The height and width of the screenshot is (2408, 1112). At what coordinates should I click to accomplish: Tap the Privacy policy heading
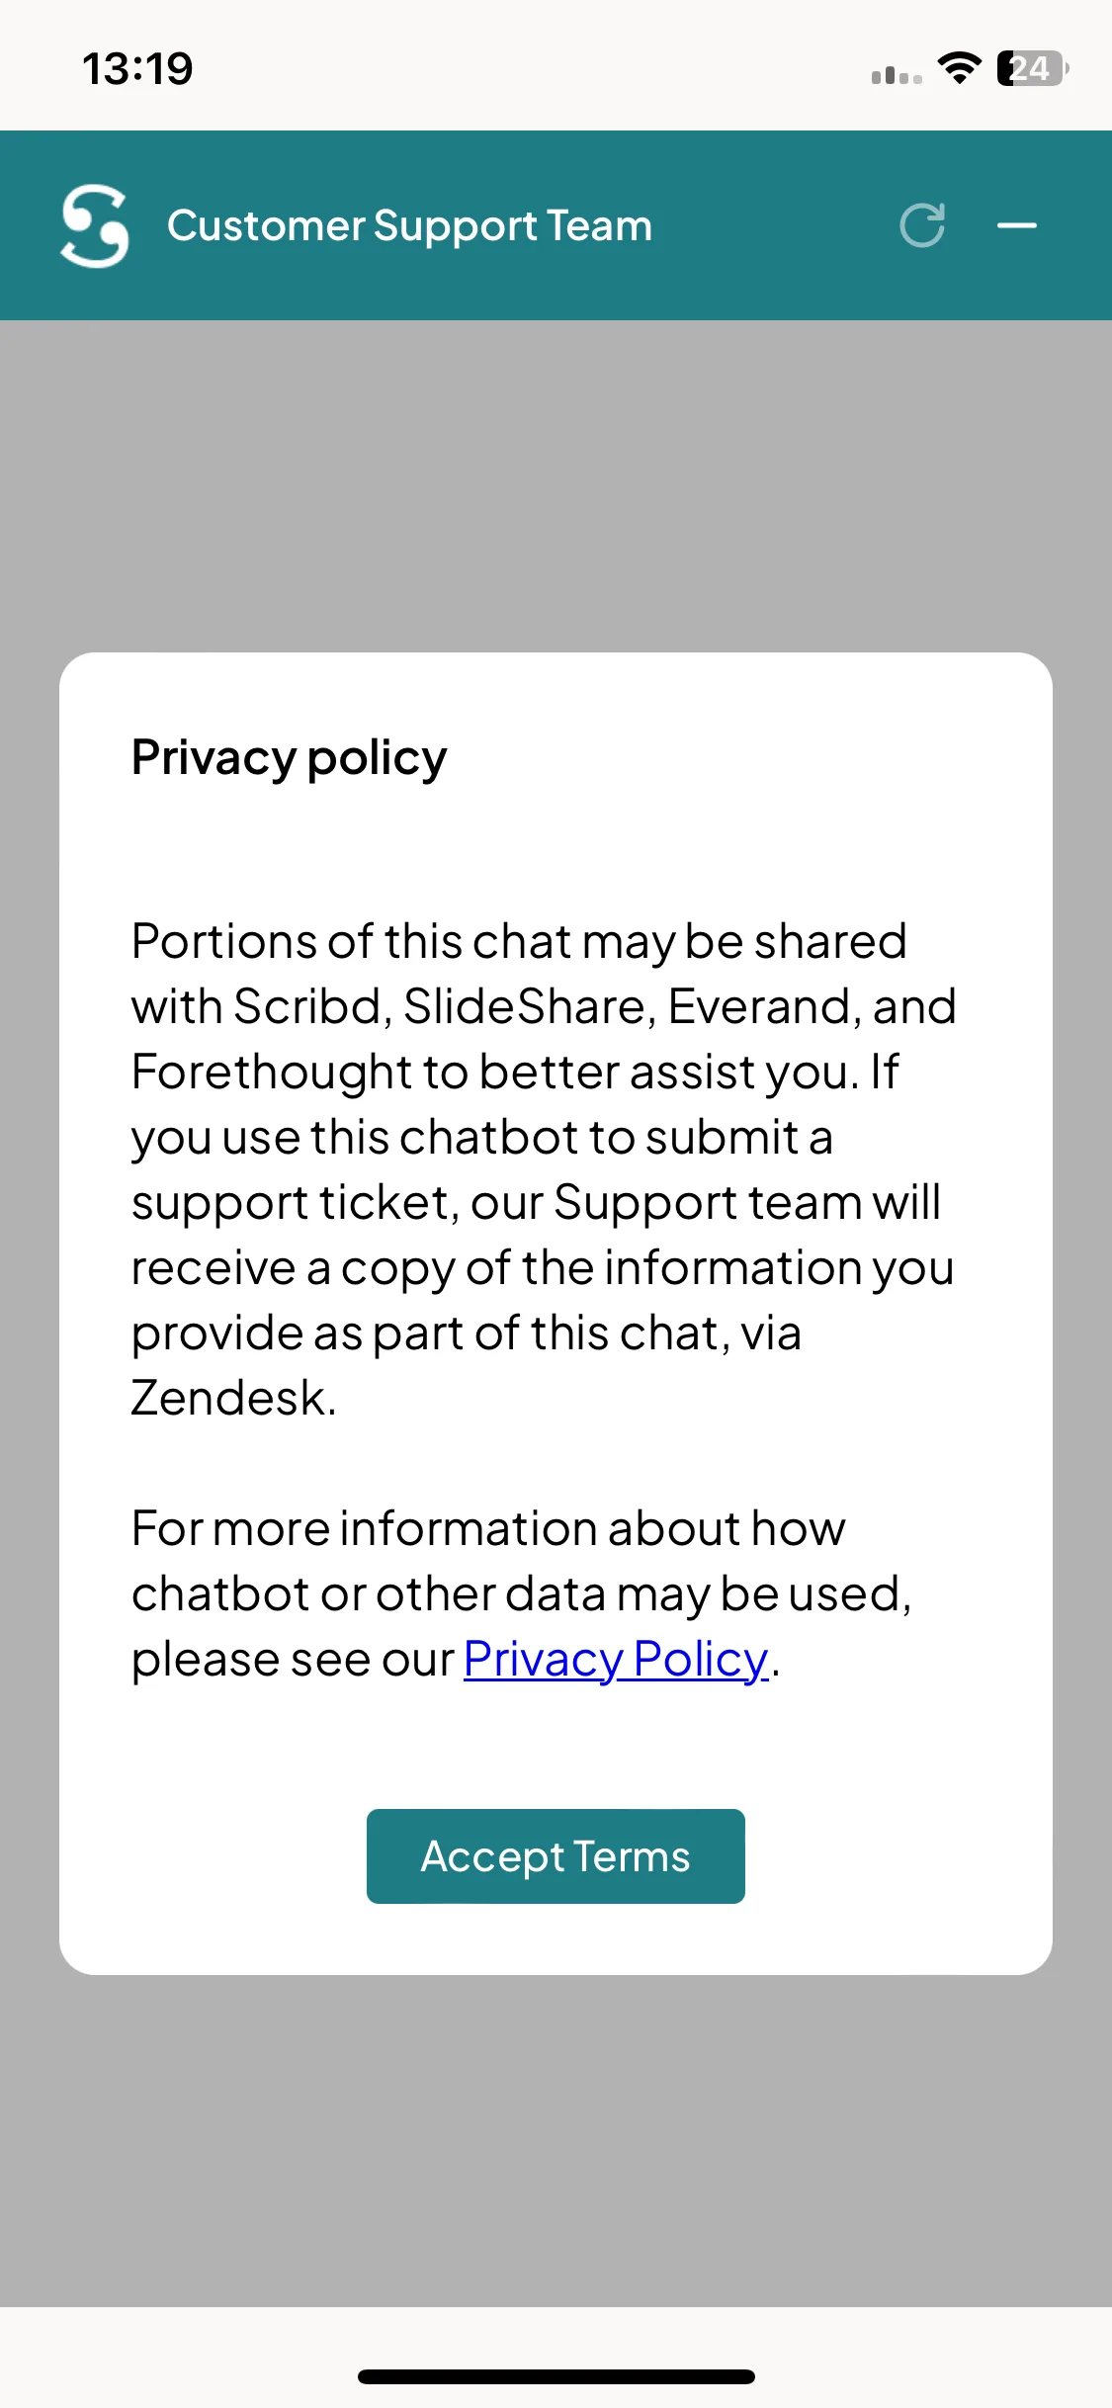[x=289, y=758]
